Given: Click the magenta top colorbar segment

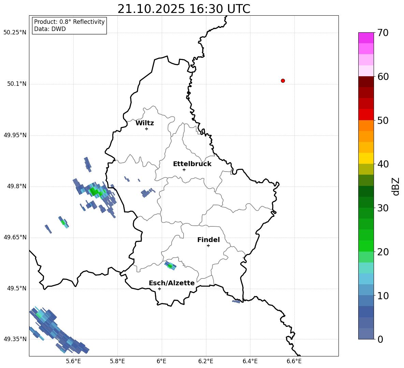Looking at the screenshot, I should pos(366,38).
